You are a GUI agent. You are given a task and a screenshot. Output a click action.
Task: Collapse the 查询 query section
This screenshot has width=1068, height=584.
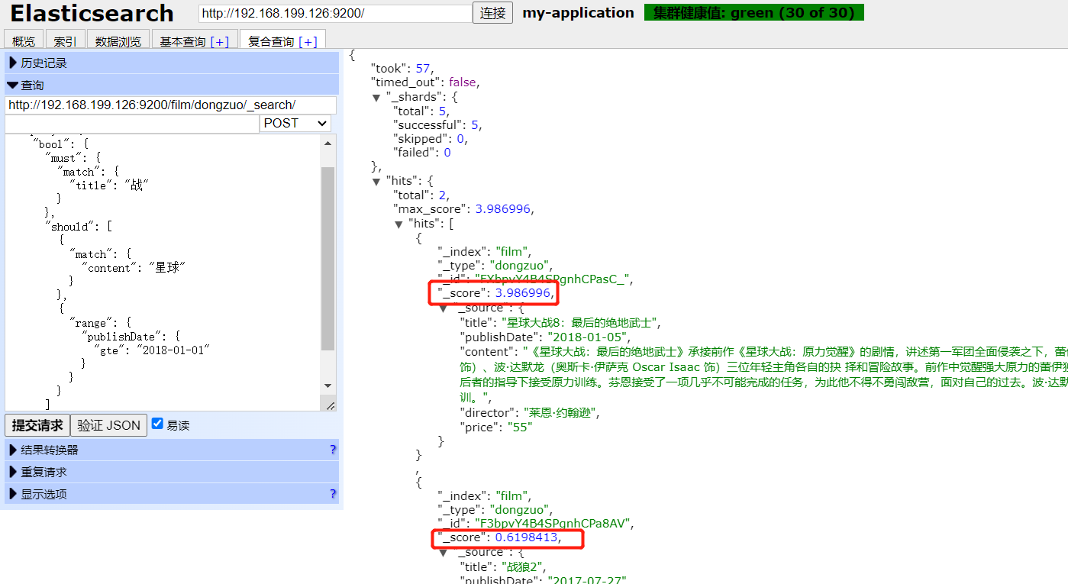pyautogui.click(x=172, y=85)
